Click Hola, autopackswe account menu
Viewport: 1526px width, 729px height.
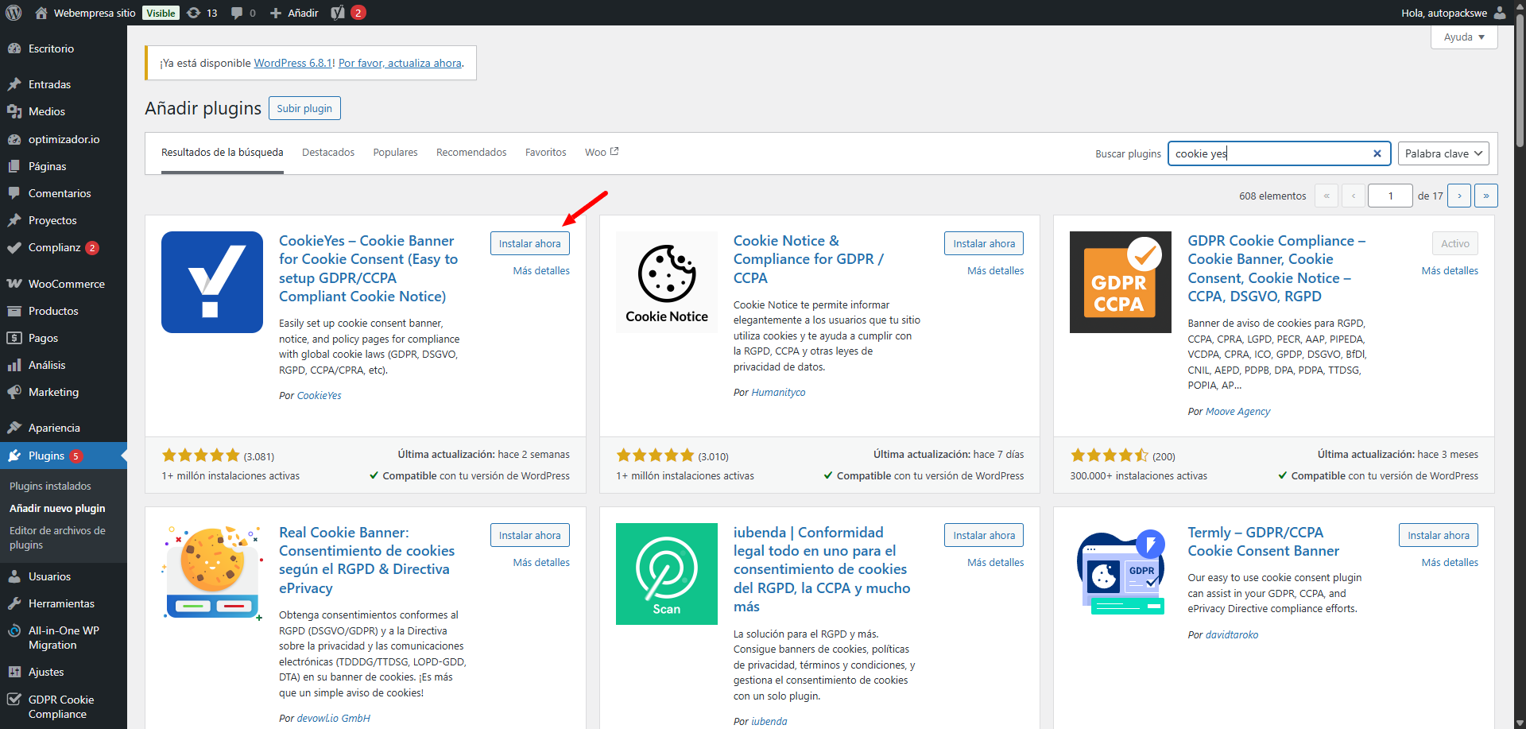[1454, 13]
